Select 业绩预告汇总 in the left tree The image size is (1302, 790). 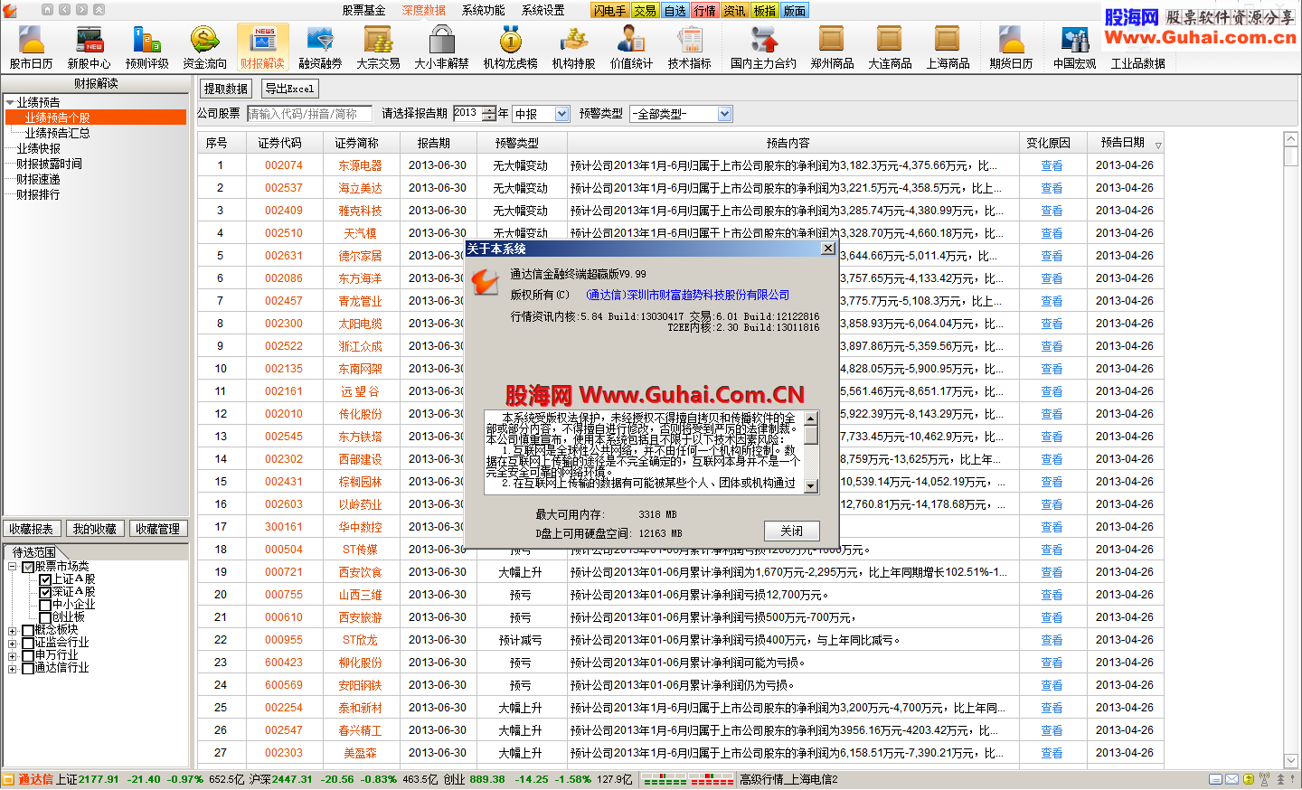point(57,133)
